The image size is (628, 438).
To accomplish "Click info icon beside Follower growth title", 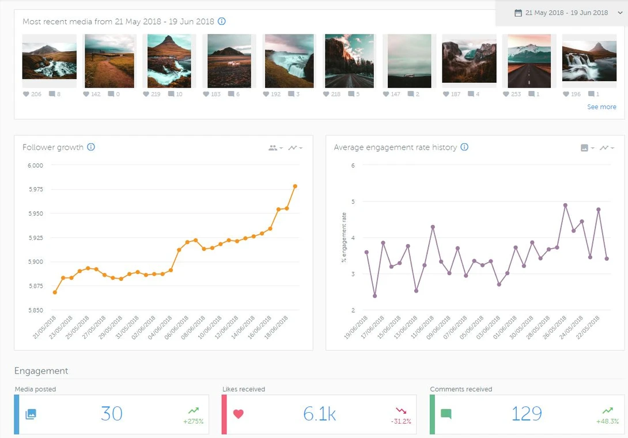I will tap(91, 147).
